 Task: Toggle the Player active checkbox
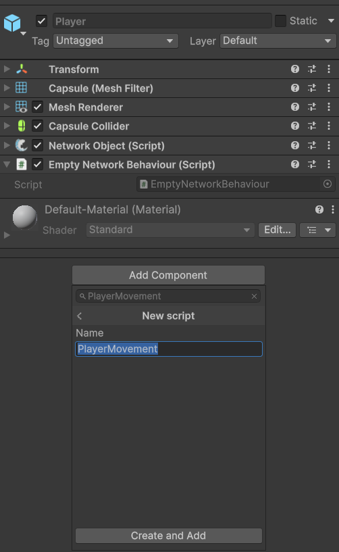pos(42,21)
